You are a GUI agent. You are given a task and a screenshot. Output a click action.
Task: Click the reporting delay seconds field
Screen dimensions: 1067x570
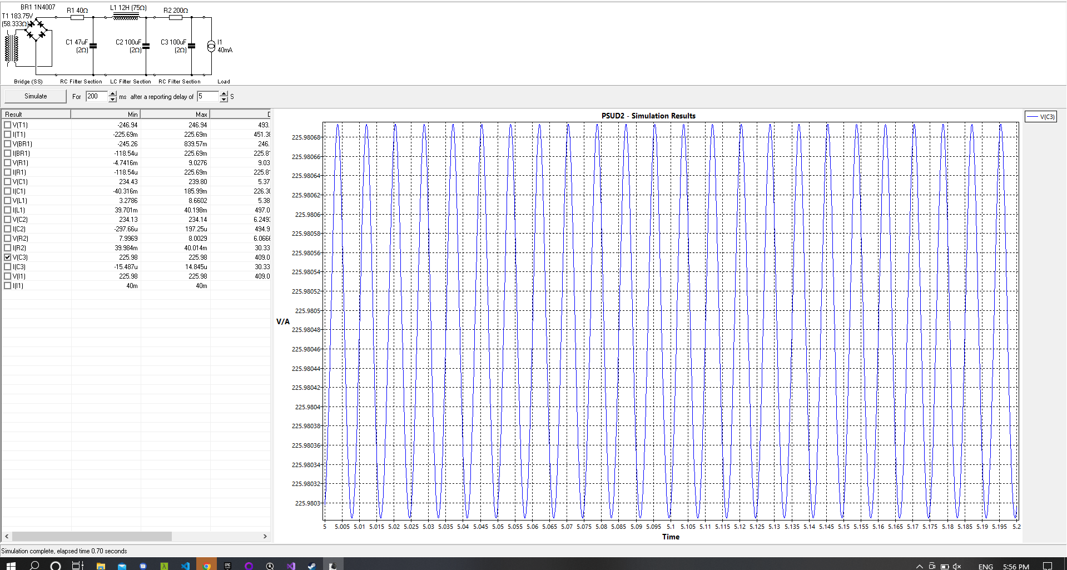(208, 97)
